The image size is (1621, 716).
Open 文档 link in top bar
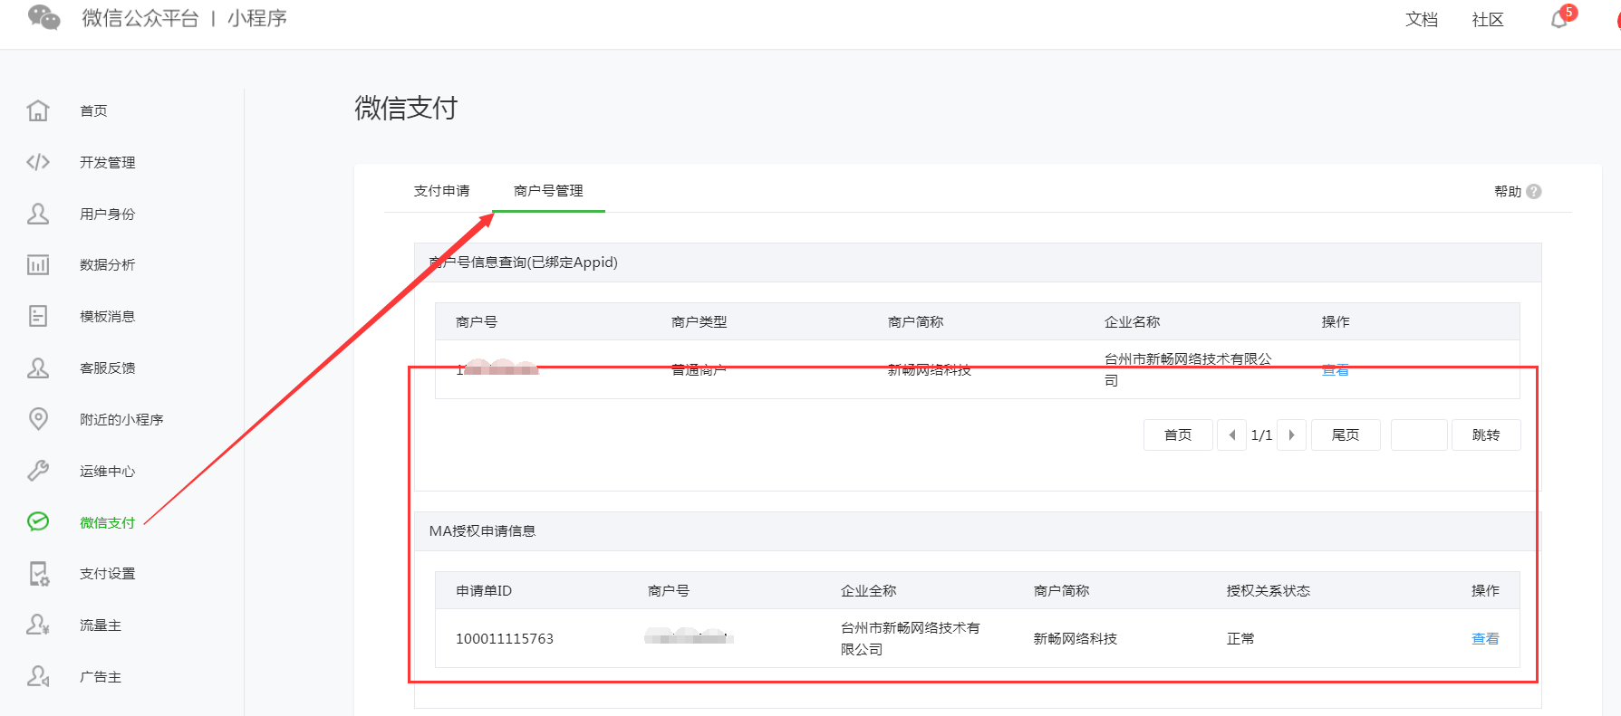click(1421, 20)
